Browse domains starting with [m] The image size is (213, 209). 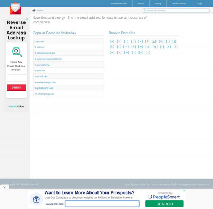pos(126,47)
